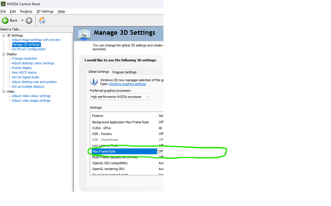The image size is (331, 206).
Task: Click the green Back arrow icon
Action: click(5, 20)
